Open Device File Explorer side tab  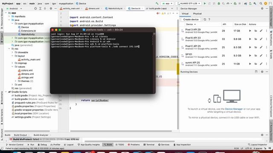[271, 106]
